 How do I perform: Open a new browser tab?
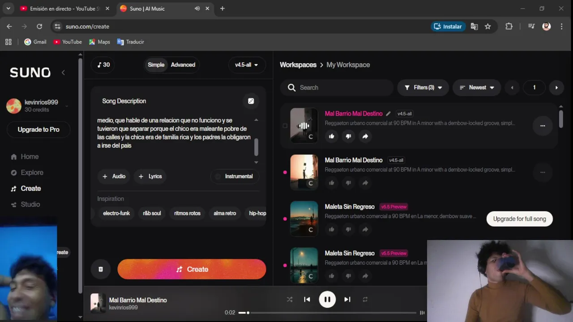(222, 8)
